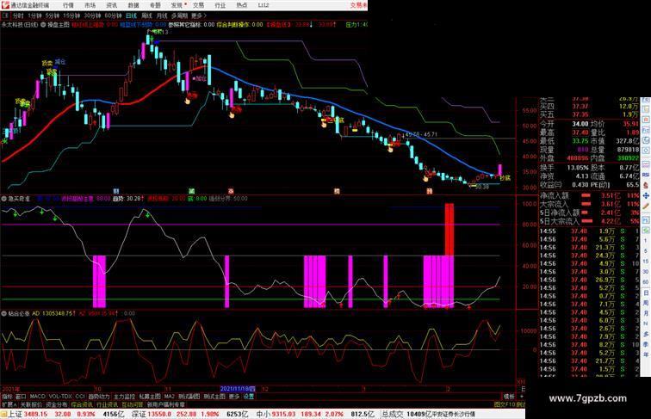This screenshot has height=419, width=651.
Task: Select the pencil drawing tool sidebar icon
Action: [646, 206]
